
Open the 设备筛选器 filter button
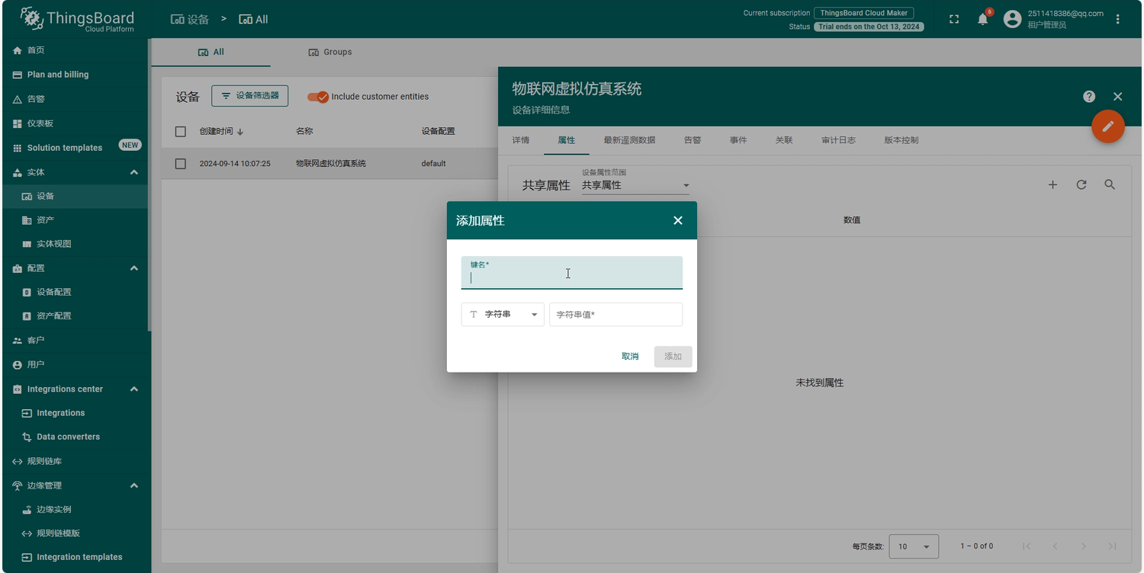point(249,96)
